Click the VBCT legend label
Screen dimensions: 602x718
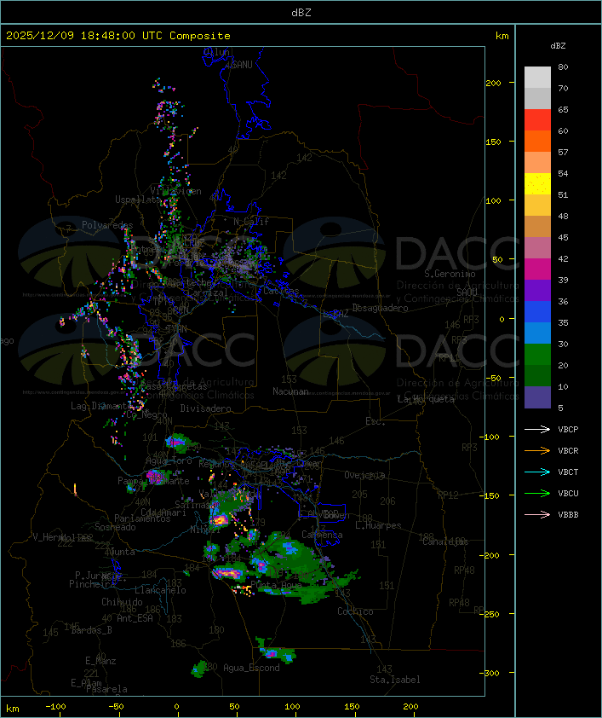568,472
